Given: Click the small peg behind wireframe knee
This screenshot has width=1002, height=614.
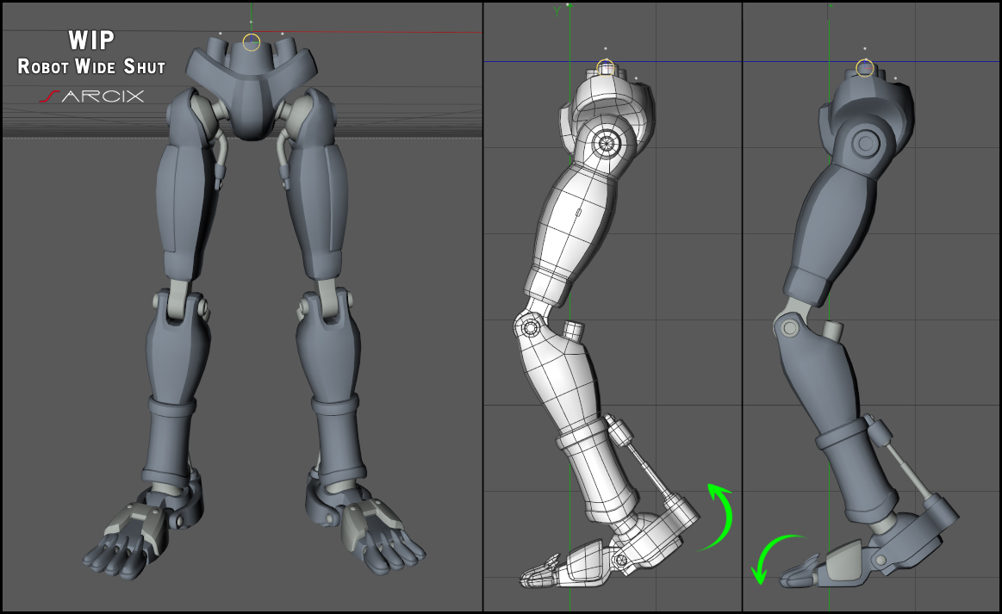Looking at the screenshot, I should tap(573, 331).
